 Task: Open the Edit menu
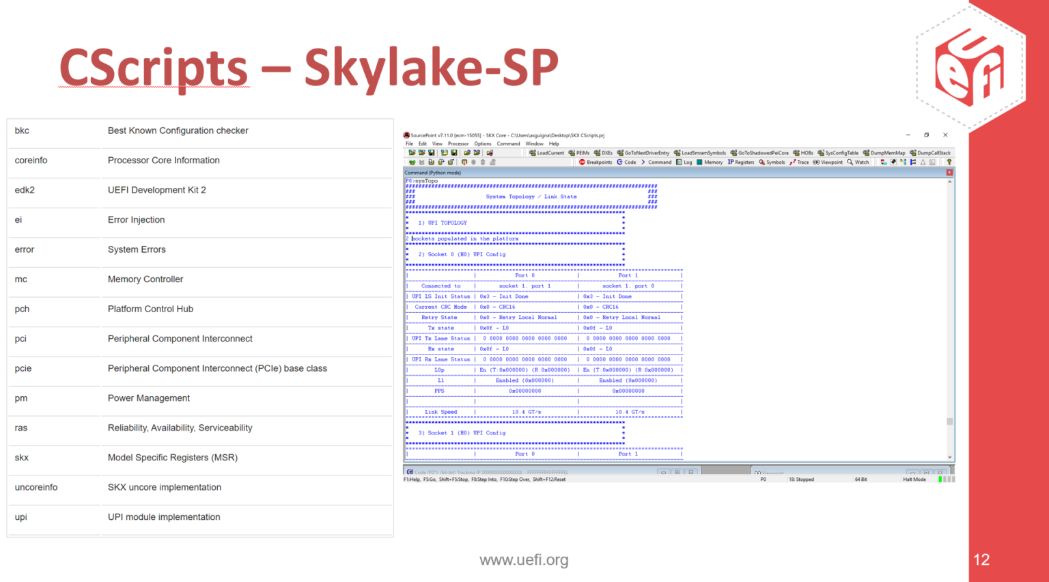(x=423, y=143)
